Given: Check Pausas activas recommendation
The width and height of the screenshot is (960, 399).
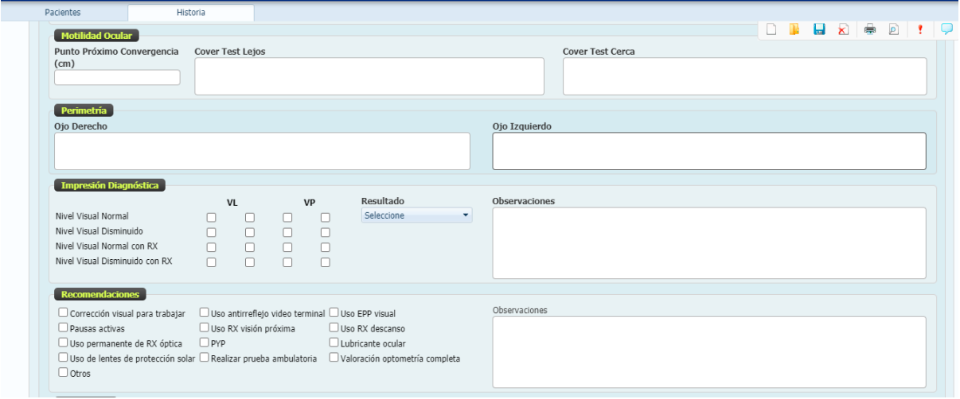Looking at the screenshot, I should point(63,327).
